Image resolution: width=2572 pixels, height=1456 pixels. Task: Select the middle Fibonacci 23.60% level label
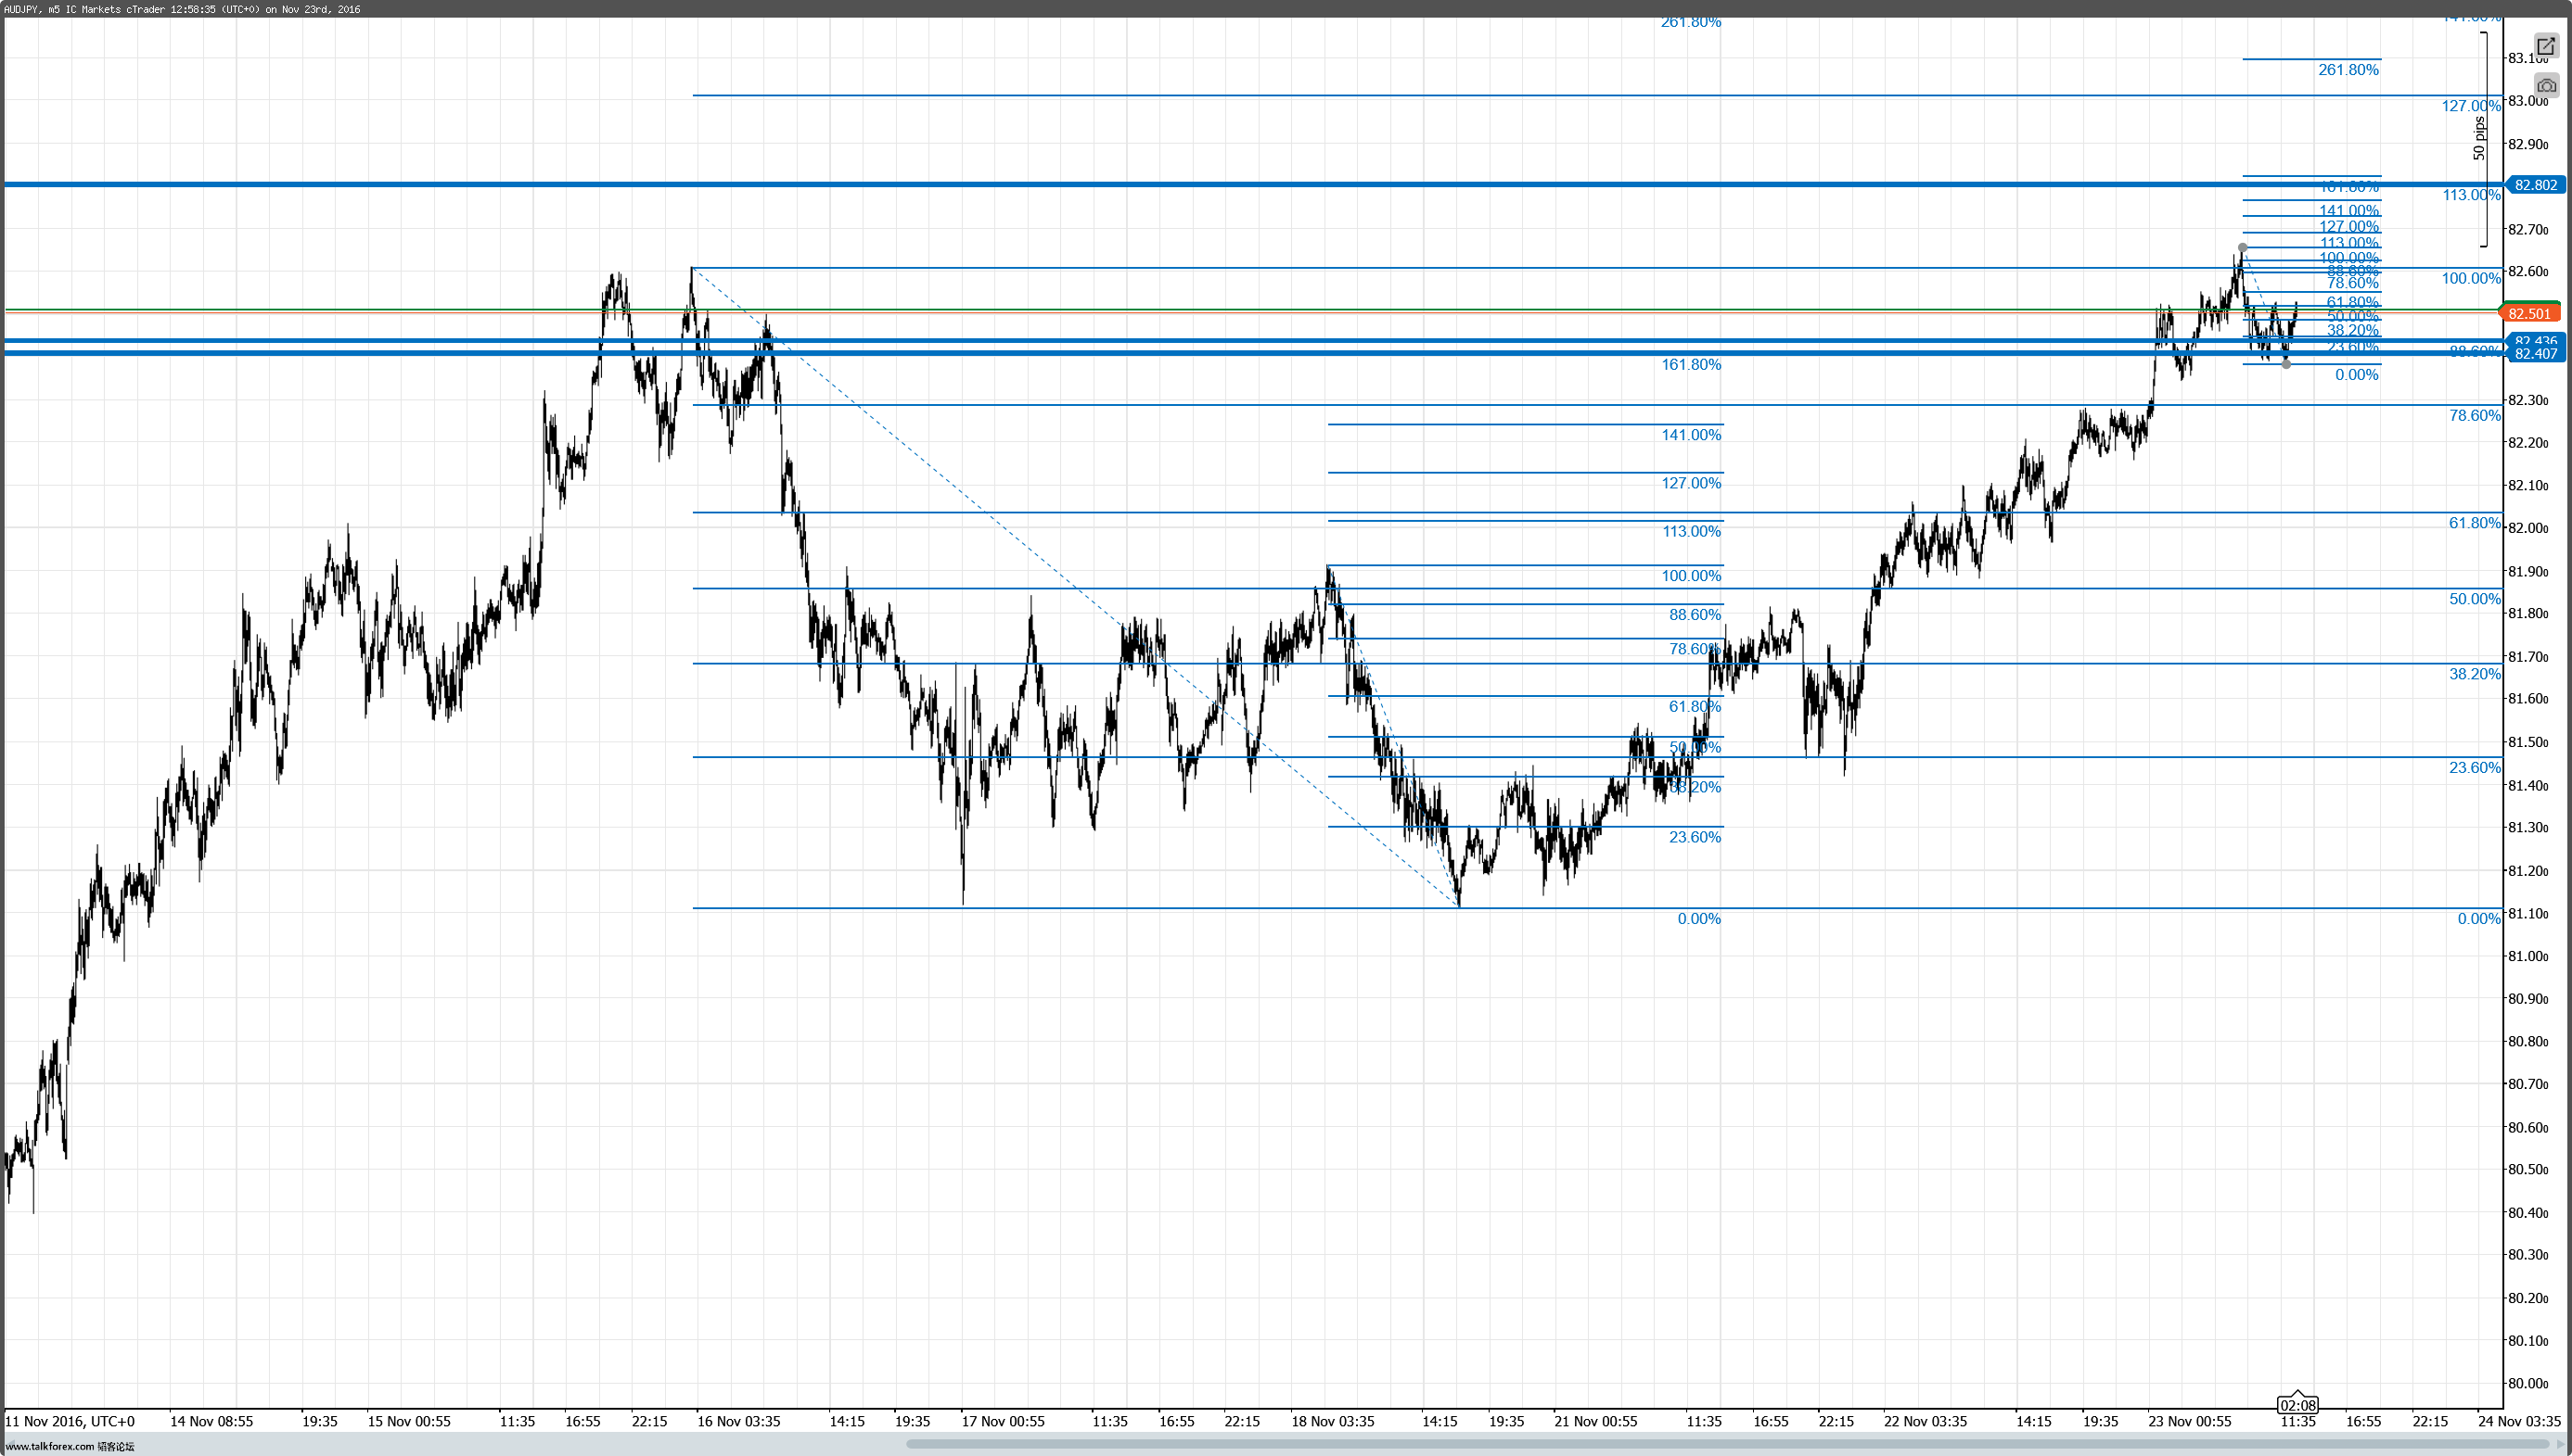click(1695, 837)
